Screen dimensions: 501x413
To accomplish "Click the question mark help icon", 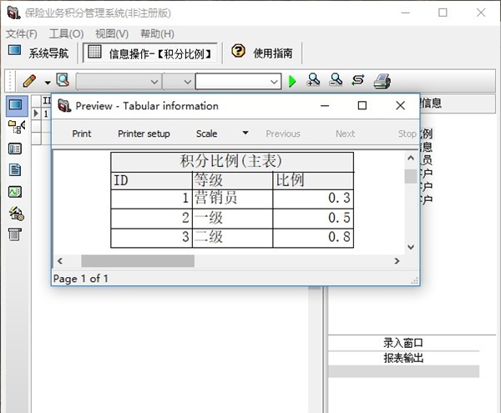I will [x=238, y=51].
